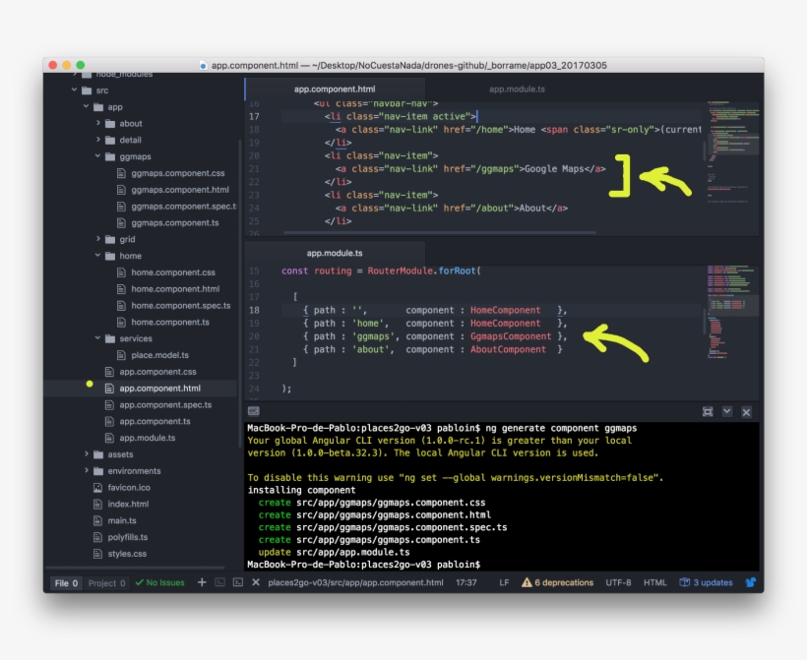Close the terminal panel X icon
Viewport: 807px width, 660px height.
[x=746, y=412]
